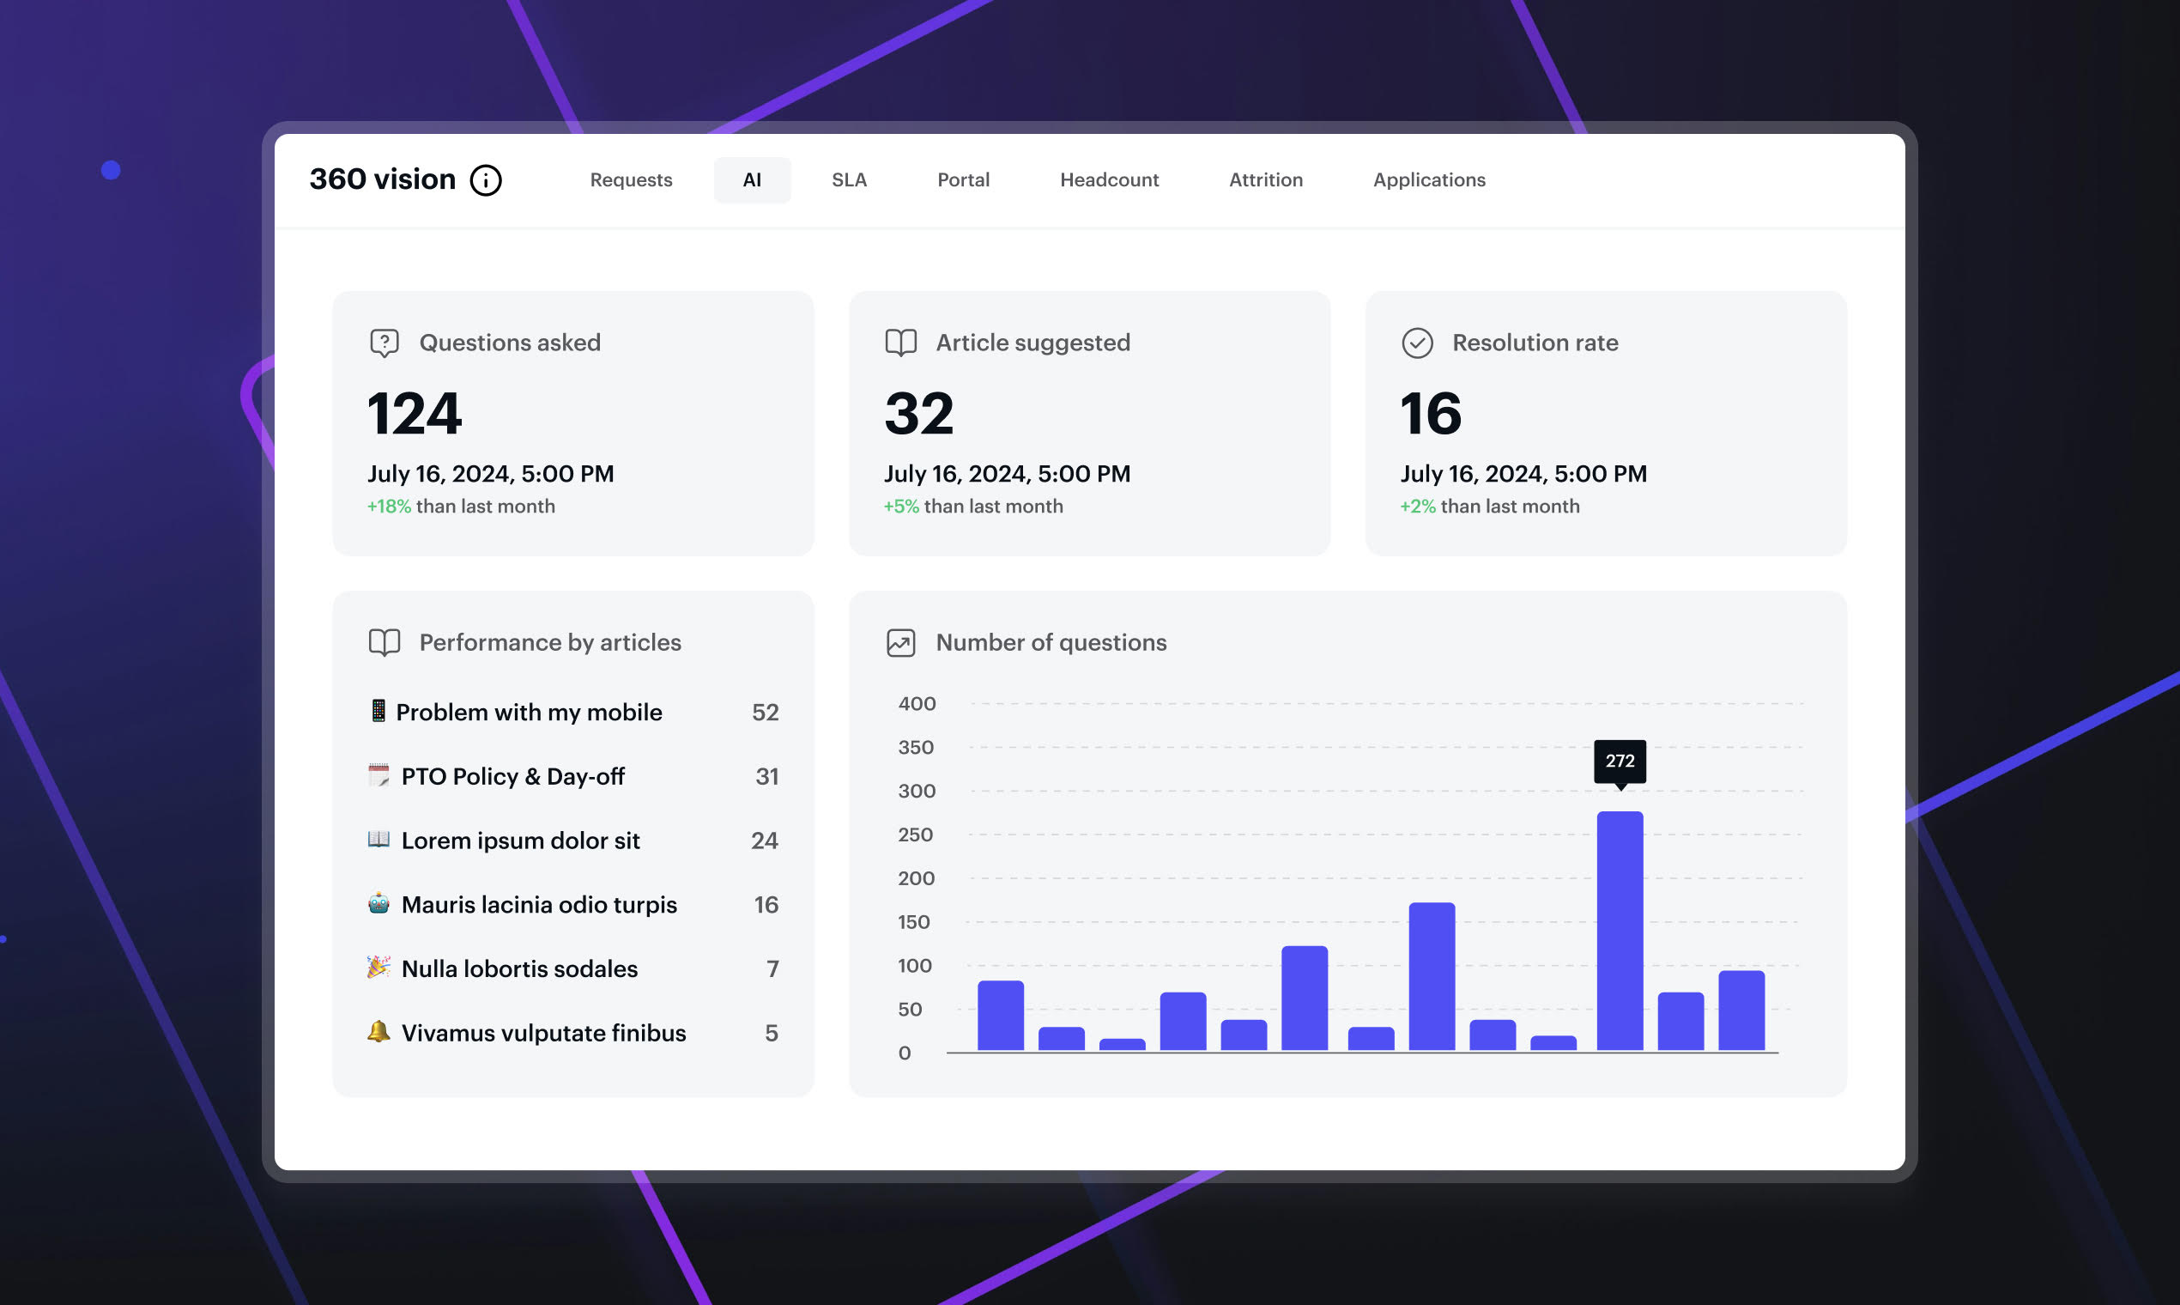Click the bell icon beside Vivamus vulputate

tap(378, 1031)
